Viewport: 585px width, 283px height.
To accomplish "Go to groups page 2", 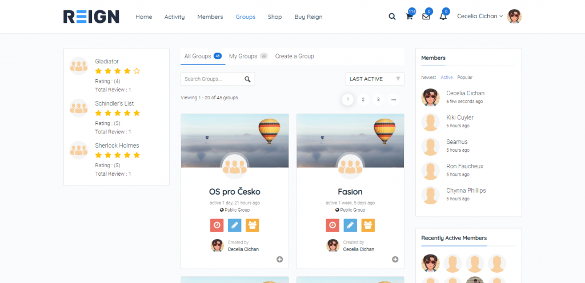I will point(363,99).
